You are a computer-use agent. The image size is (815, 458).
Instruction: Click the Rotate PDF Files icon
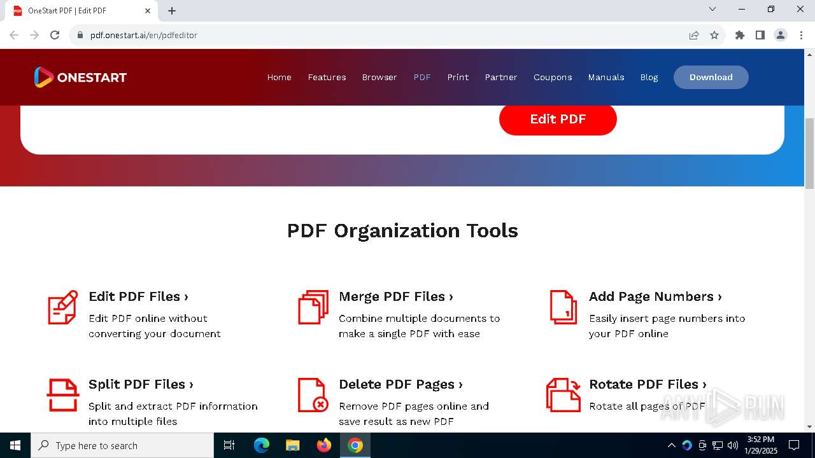[563, 395]
